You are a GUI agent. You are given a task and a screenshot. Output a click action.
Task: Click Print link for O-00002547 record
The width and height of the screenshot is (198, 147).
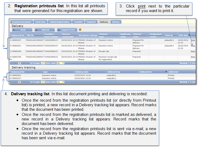[x=193, y=40]
